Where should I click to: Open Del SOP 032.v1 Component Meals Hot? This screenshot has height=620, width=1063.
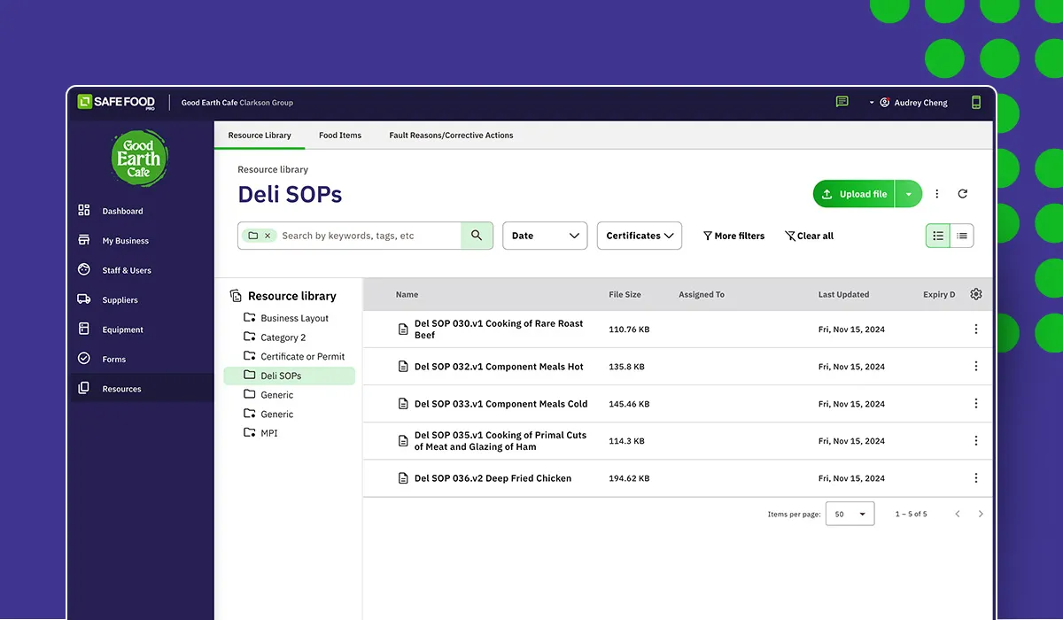click(x=499, y=367)
